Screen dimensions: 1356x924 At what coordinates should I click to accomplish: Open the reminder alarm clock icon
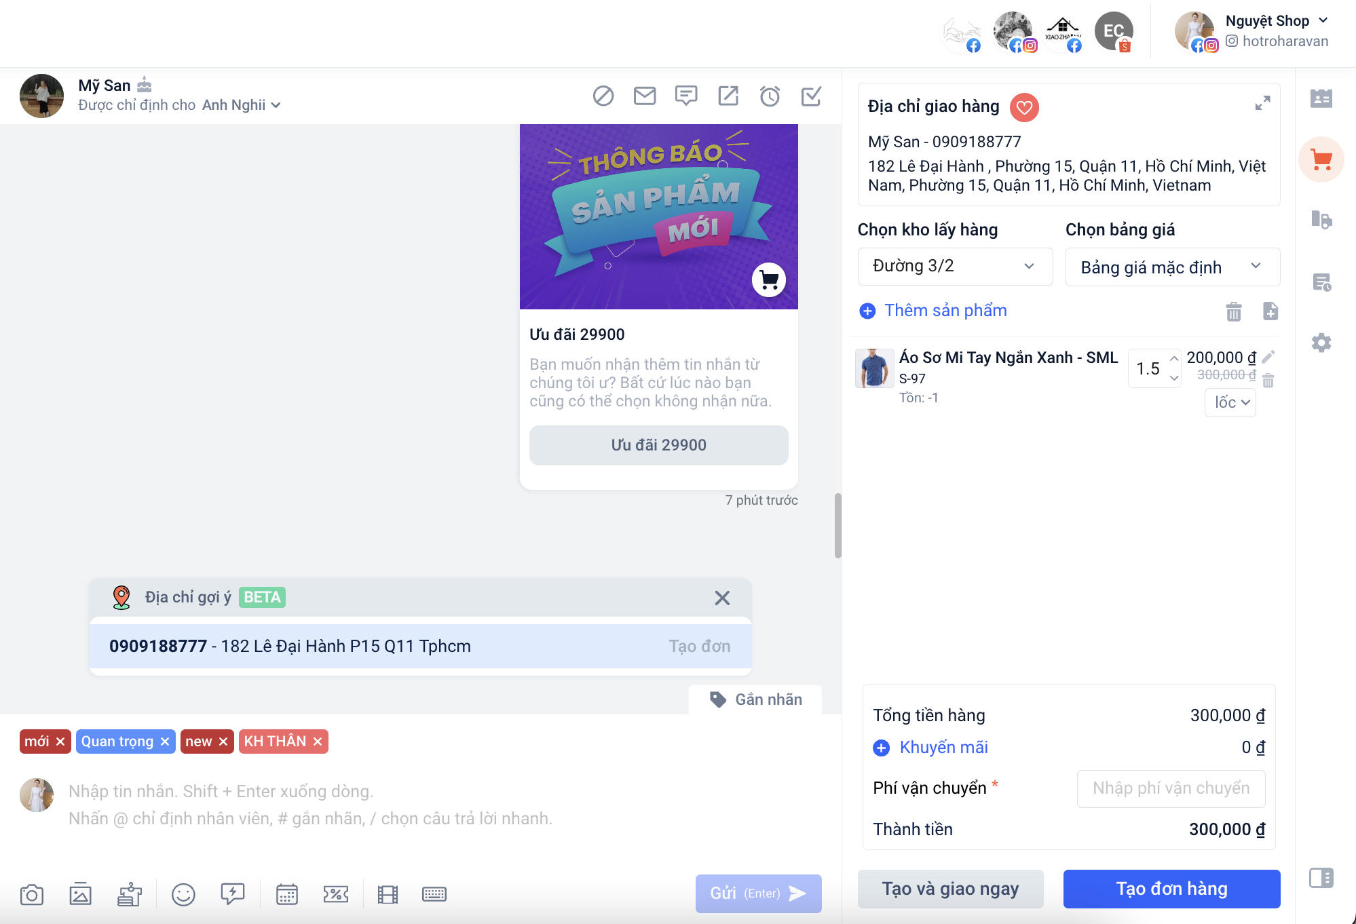pos(770,96)
